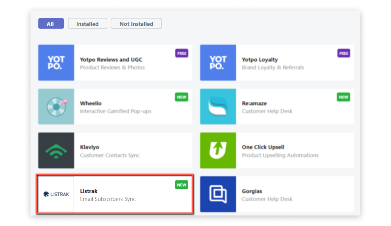This screenshot has width=391, height=226.
Task: Open the Listrak logo tile
Action: [56, 194]
